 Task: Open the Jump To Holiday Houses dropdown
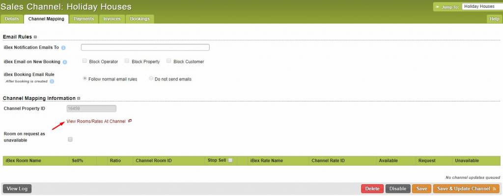[x=482, y=6]
